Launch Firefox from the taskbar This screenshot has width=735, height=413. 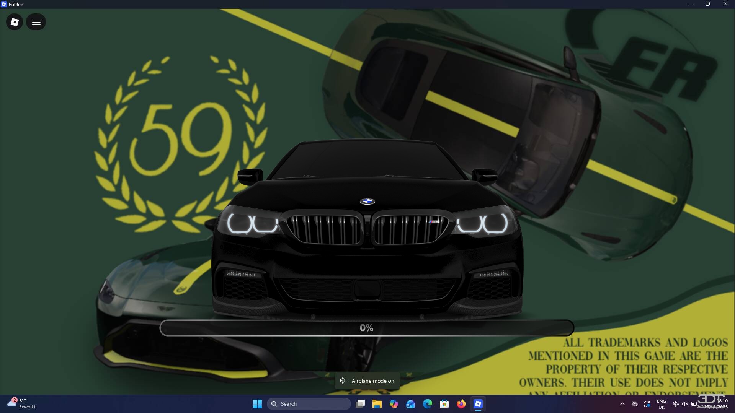pos(461,404)
